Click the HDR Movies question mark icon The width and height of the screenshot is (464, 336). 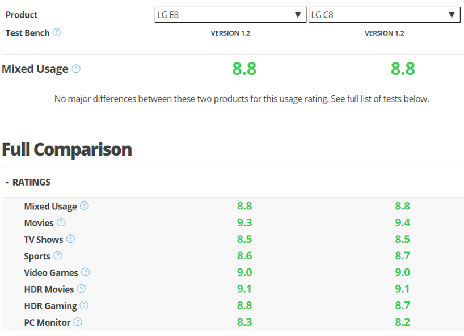[x=81, y=289]
